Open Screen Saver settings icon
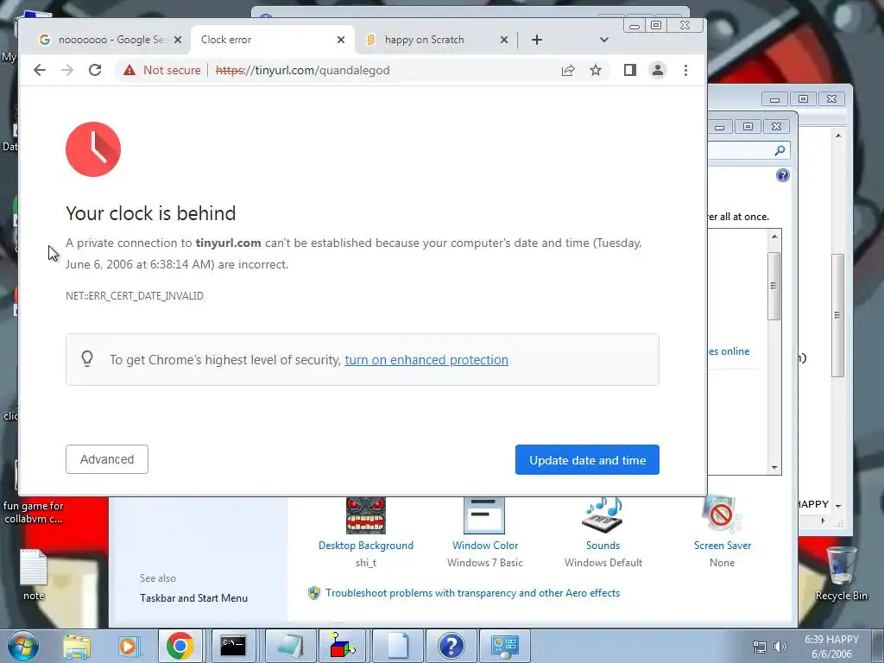This screenshot has width=884, height=663. pyautogui.click(x=722, y=515)
